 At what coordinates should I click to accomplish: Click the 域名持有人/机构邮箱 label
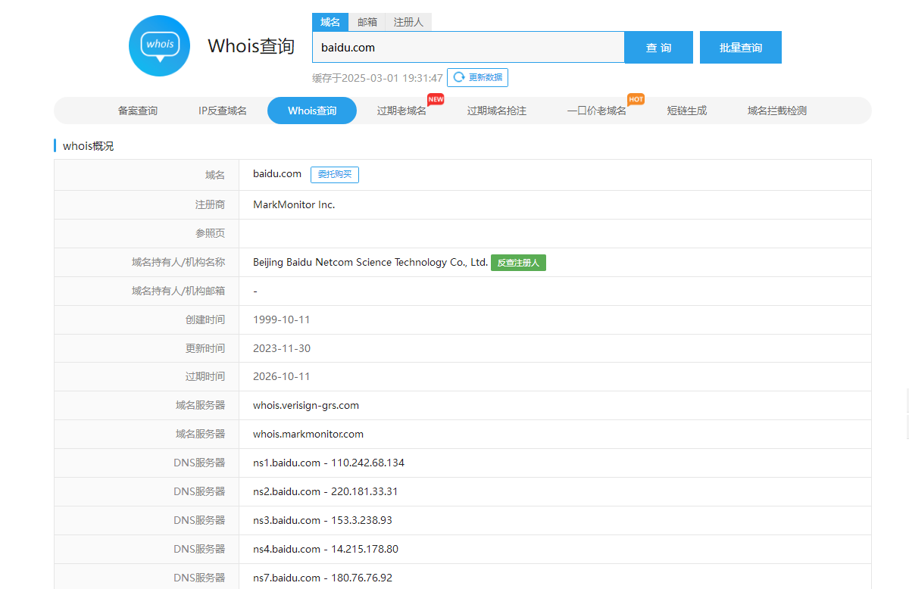click(178, 291)
